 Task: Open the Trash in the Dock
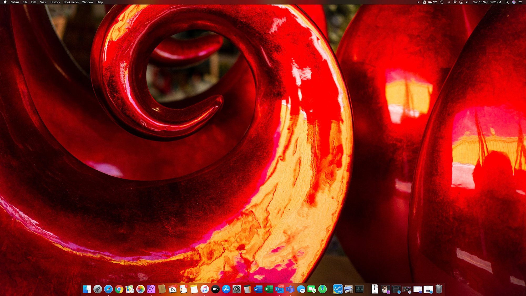click(439, 289)
